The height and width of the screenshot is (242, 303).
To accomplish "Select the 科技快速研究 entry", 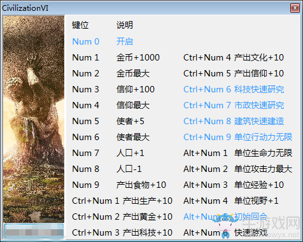I will click(x=259, y=89).
